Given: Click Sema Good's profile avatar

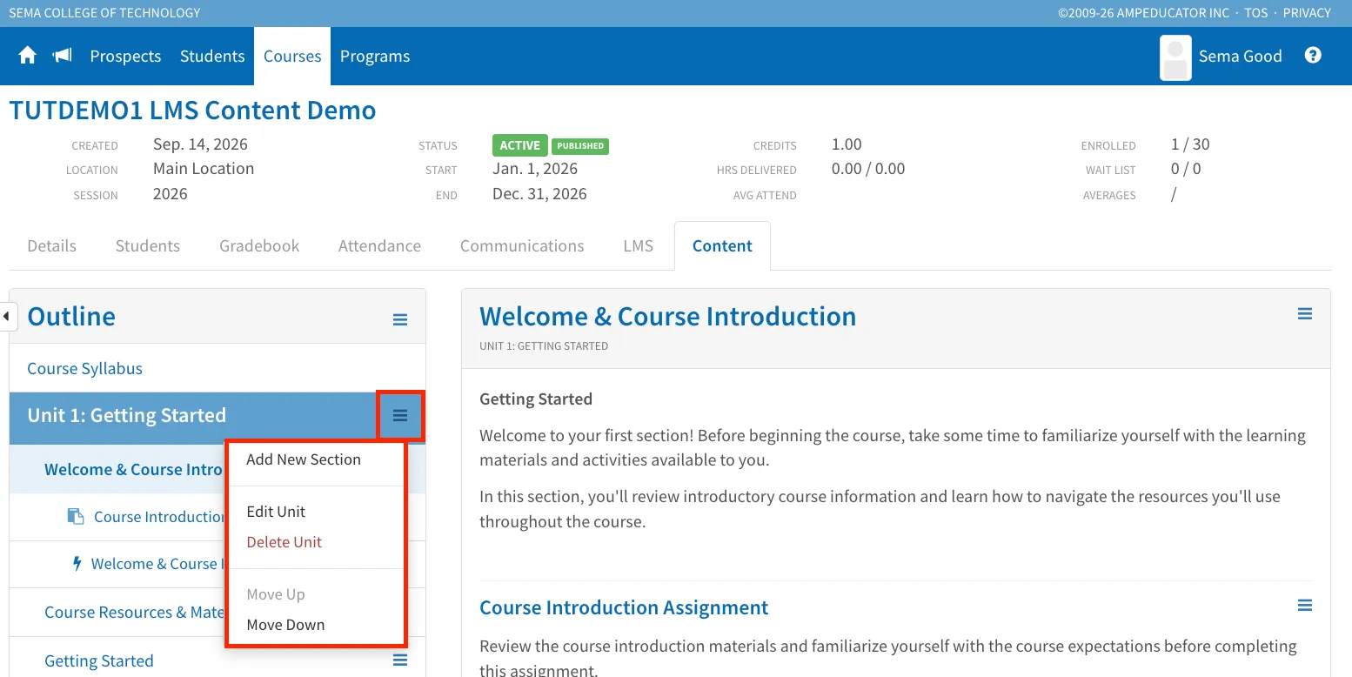Looking at the screenshot, I should click(1175, 57).
